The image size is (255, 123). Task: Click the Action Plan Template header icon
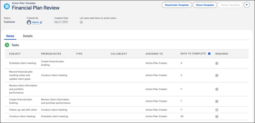coord(7,6)
